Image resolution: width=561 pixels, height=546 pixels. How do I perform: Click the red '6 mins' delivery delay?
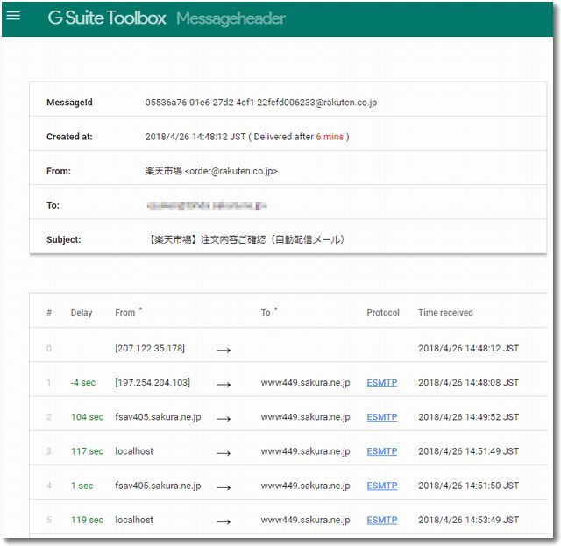pos(330,137)
